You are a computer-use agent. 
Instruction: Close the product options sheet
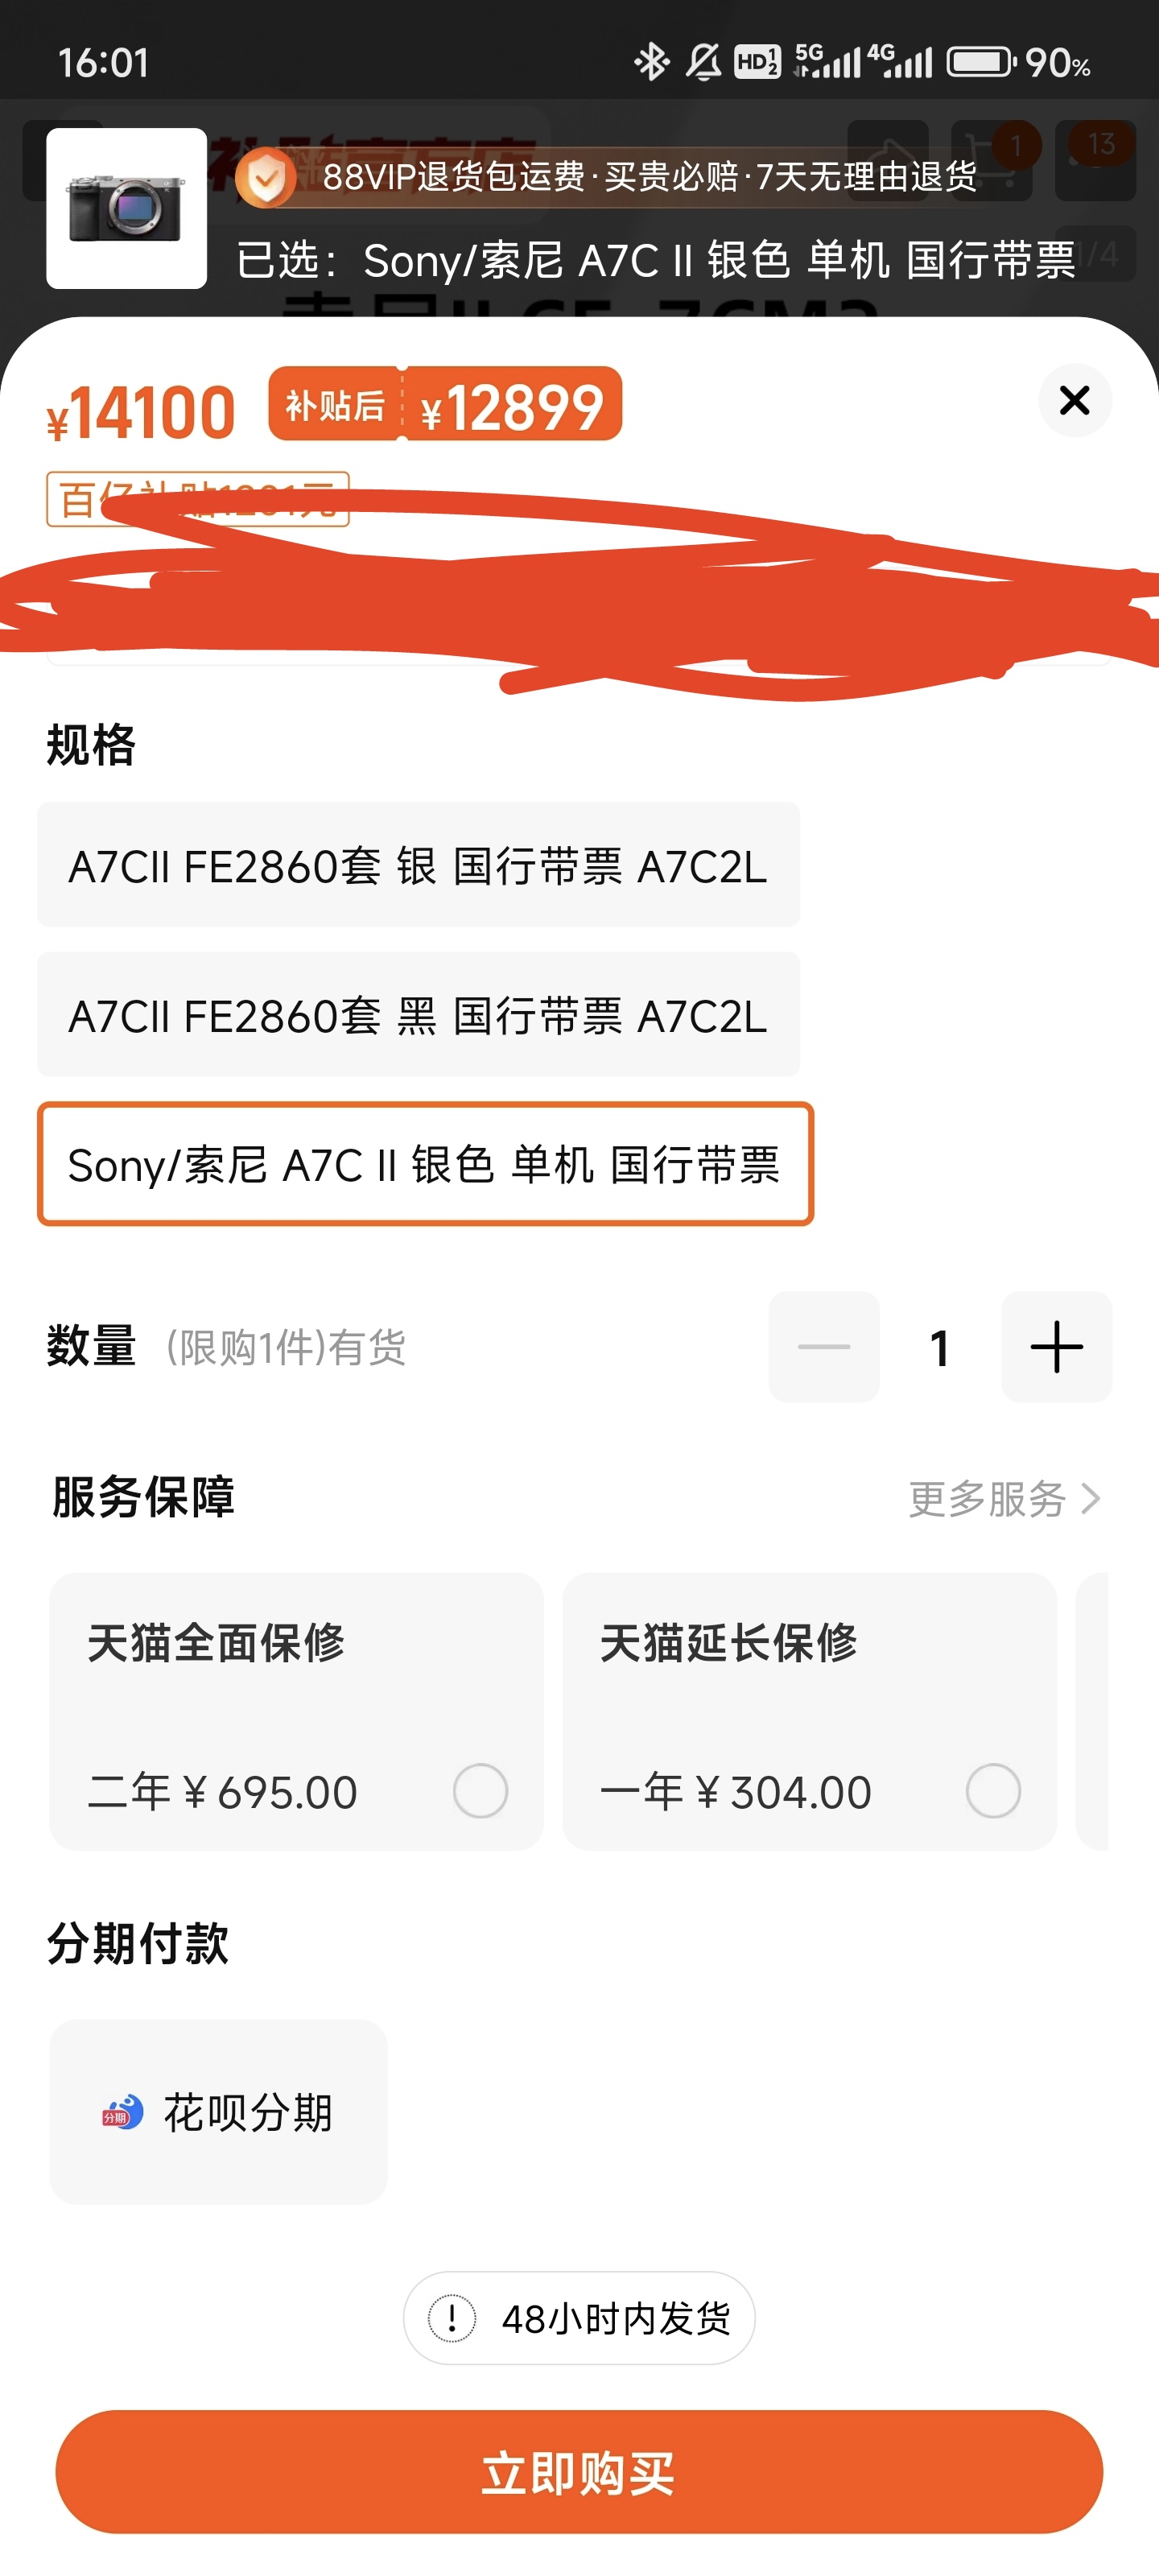1074,401
